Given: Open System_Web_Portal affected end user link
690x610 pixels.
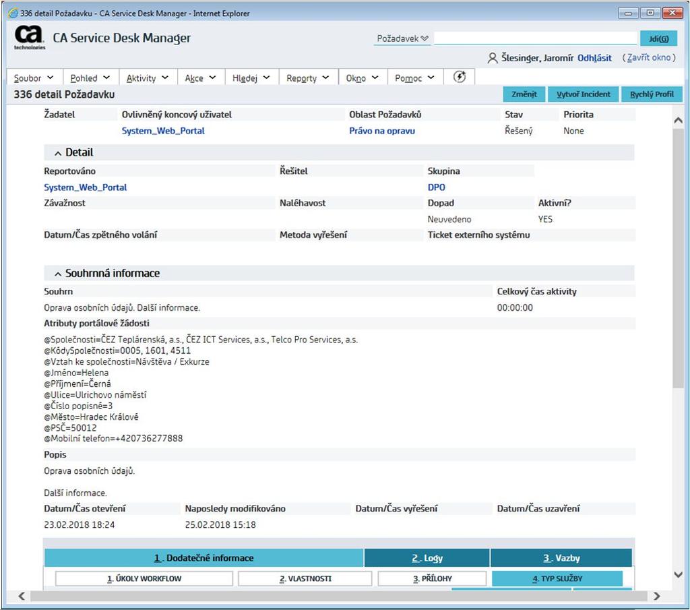Looking at the screenshot, I should coord(163,131).
